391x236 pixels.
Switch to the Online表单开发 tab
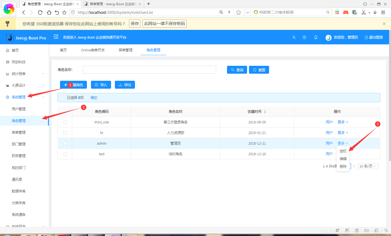pyautogui.click(x=93, y=50)
